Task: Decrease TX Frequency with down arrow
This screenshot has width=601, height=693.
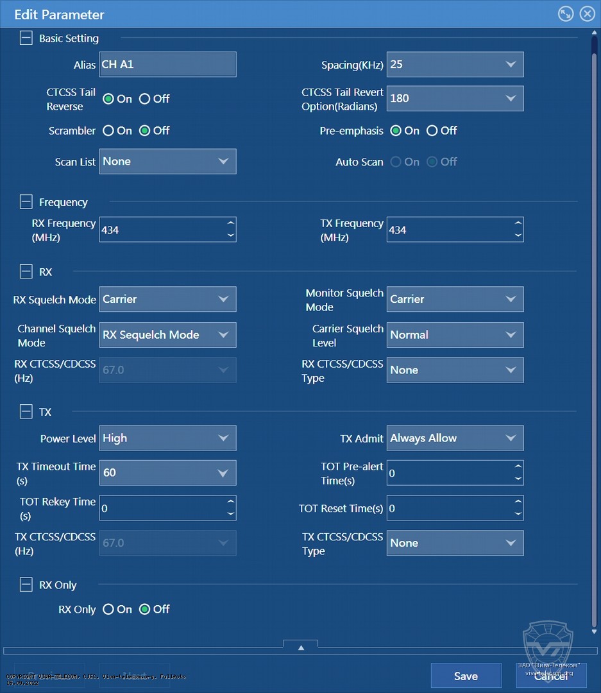Action: click(518, 236)
